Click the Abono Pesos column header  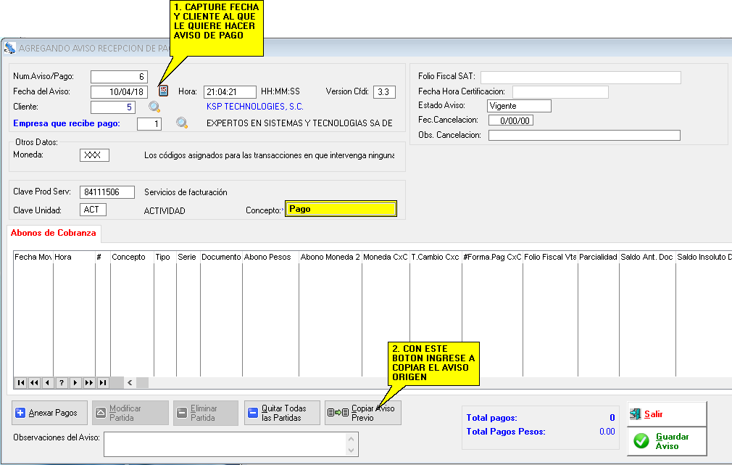tap(270, 257)
